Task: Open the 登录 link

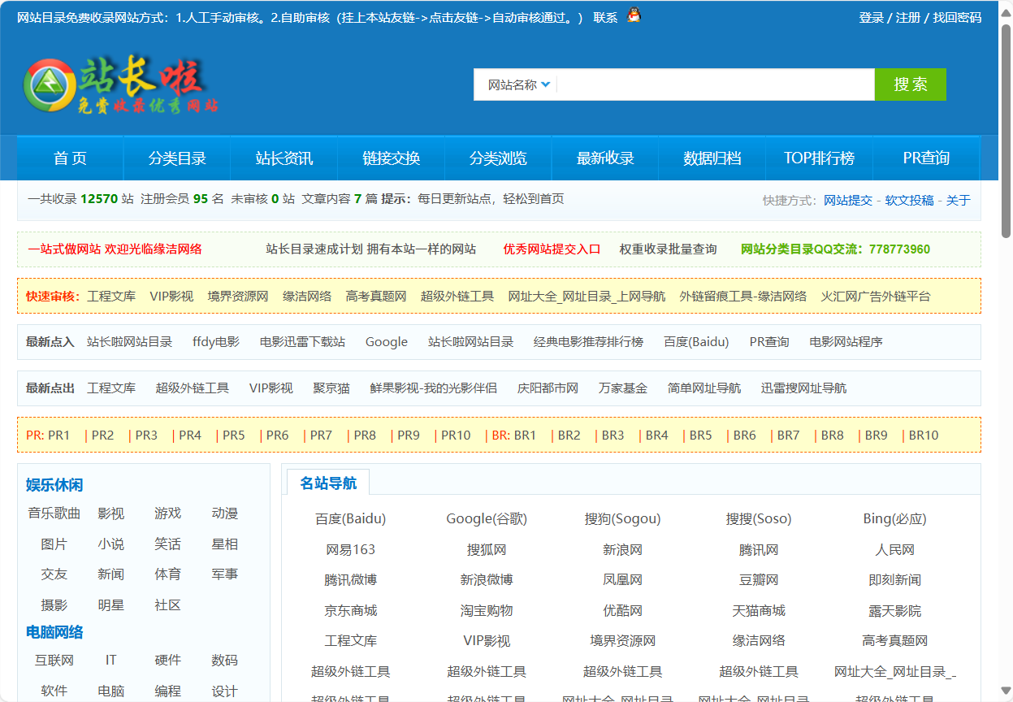Action: tap(871, 17)
